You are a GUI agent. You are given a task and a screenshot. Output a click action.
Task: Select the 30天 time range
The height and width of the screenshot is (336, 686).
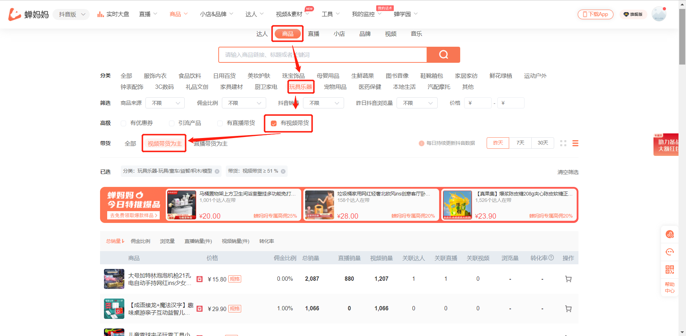543,143
